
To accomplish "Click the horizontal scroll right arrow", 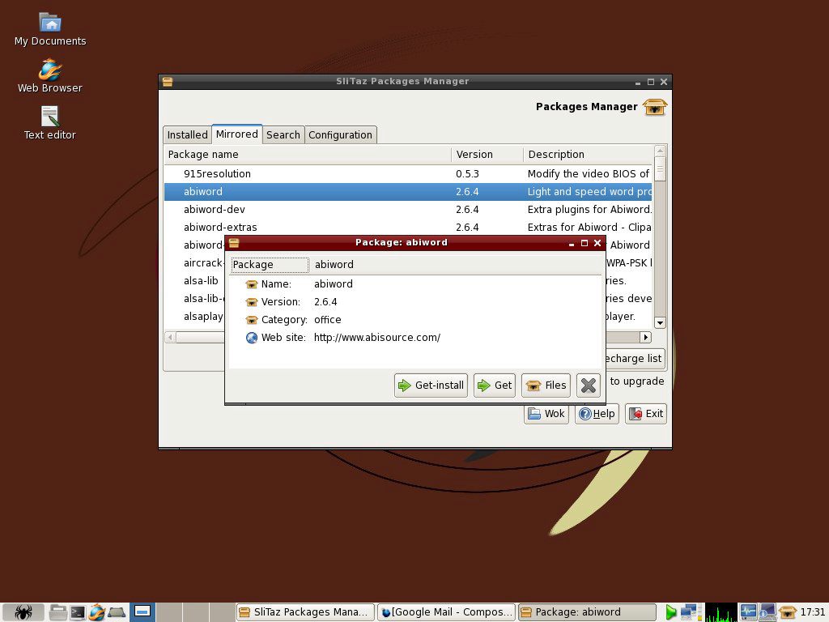I will click(645, 338).
